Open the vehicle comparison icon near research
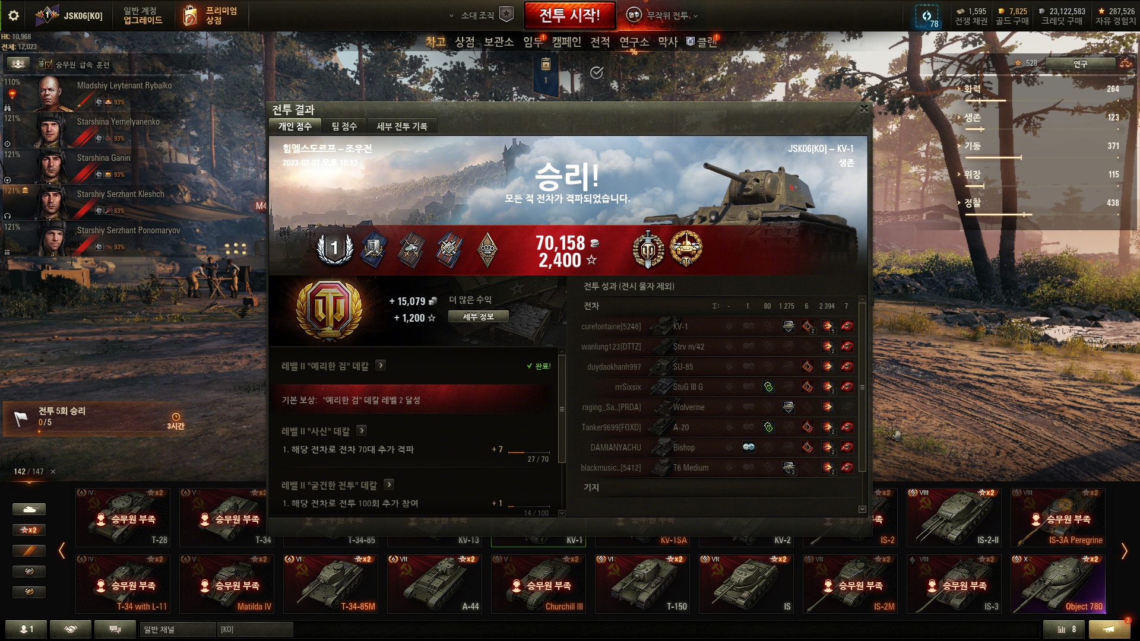The height and width of the screenshot is (641, 1140). (x=1126, y=64)
